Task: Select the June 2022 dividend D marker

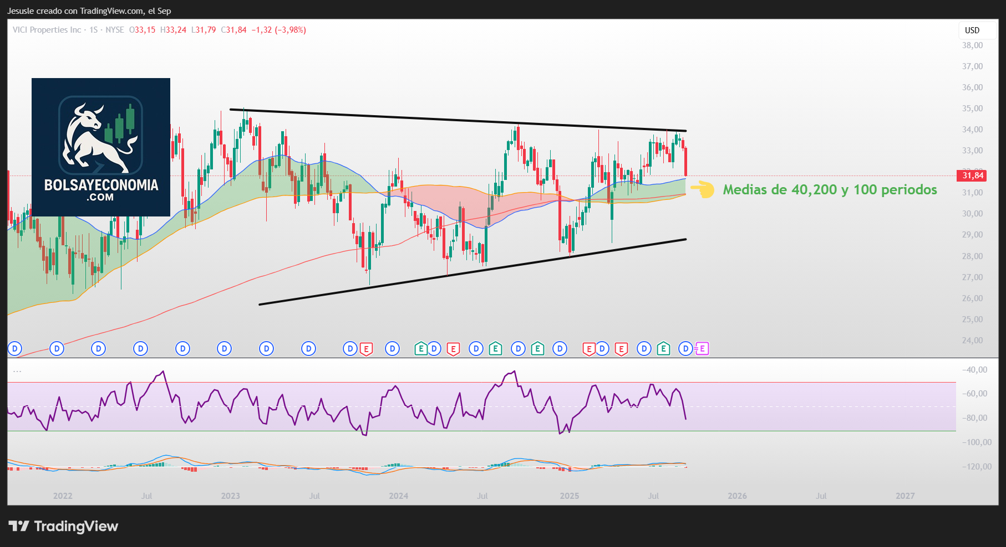Action: coord(140,349)
